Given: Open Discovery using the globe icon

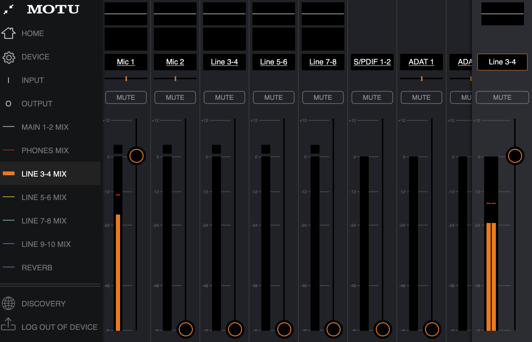Looking at the screenshot, I should point(8,304).
